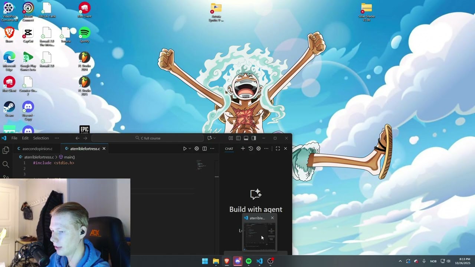Open File Explorer from the taskbar

216,261
